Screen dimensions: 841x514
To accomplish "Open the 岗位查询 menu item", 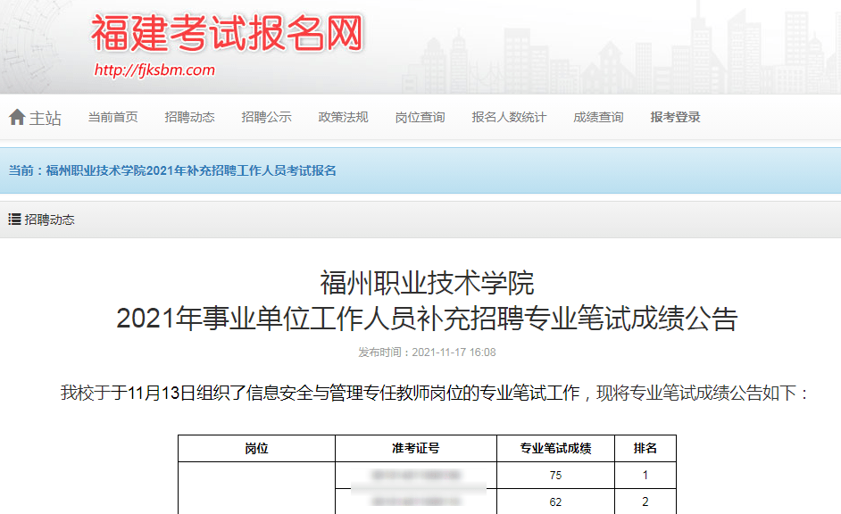I will pos(420,118).
